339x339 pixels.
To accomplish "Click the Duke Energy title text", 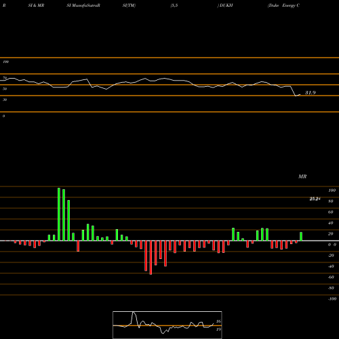I will coord(283,5).
